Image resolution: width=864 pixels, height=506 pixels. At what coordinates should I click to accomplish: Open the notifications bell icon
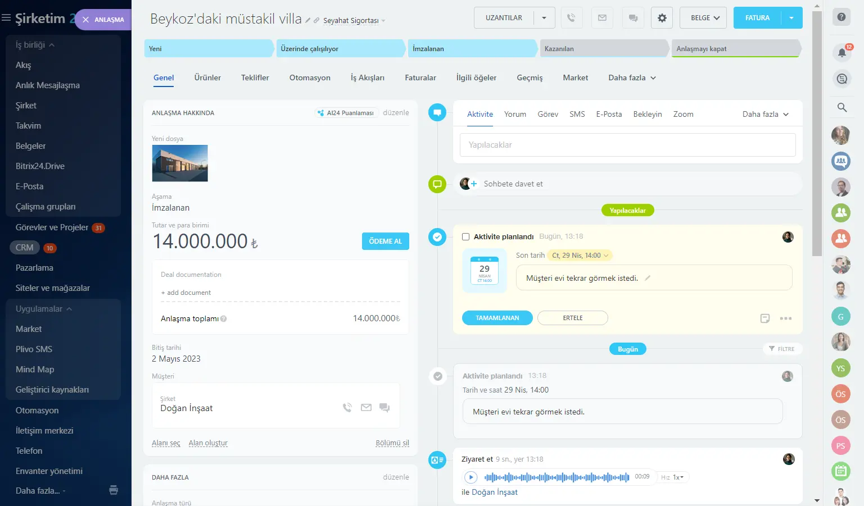coord(842,53)
